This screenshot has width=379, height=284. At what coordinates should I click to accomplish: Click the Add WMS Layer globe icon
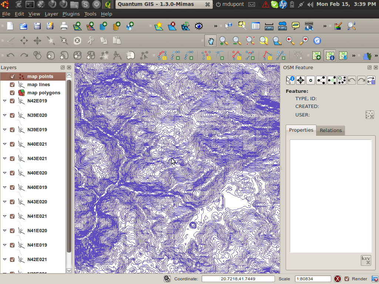pos(130,26)
